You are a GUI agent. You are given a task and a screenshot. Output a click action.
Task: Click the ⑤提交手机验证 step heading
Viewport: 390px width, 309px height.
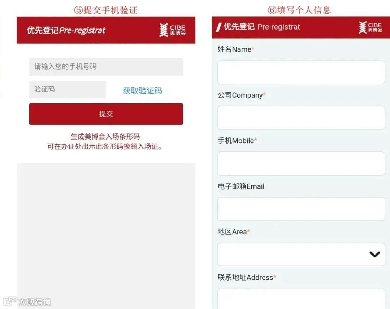pos(106,10)
